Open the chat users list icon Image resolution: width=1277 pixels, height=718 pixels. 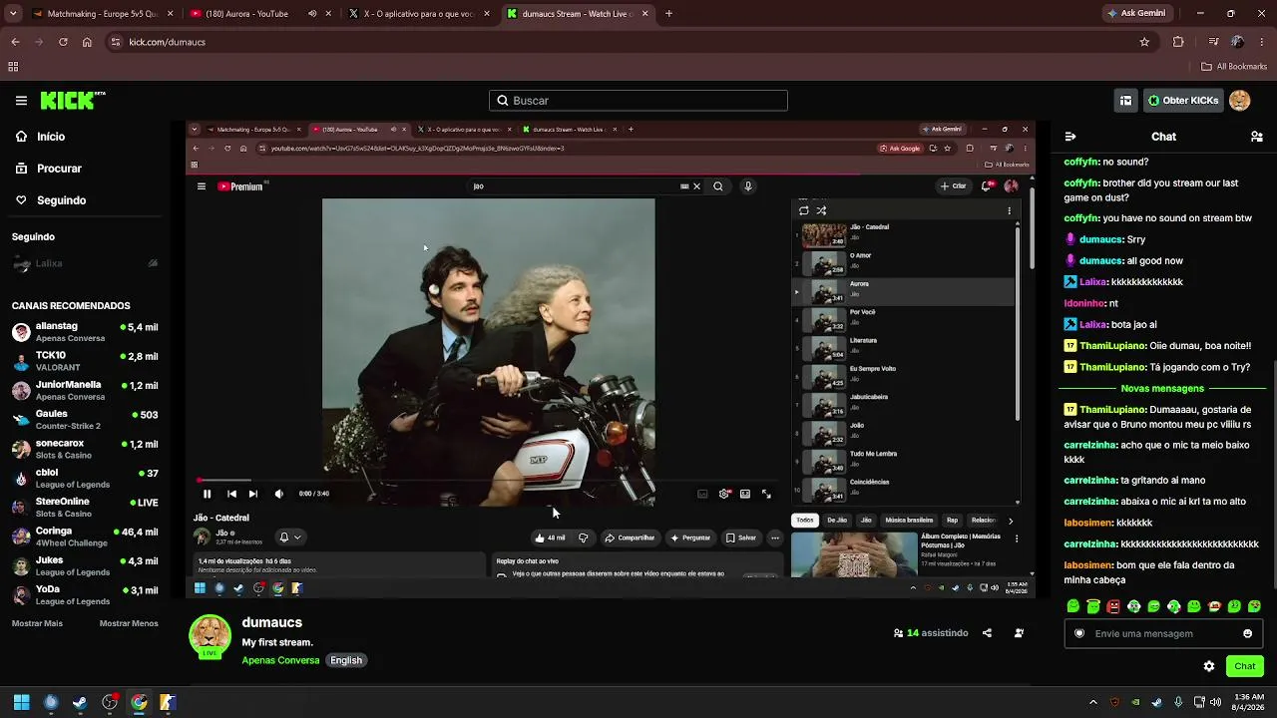pyautogui.click(x=1257, y=137)
